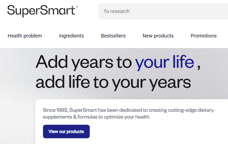Click the registered trademark symbol beside the logo
The height and width of the screenshot is (144, 228).
(77, 7)
